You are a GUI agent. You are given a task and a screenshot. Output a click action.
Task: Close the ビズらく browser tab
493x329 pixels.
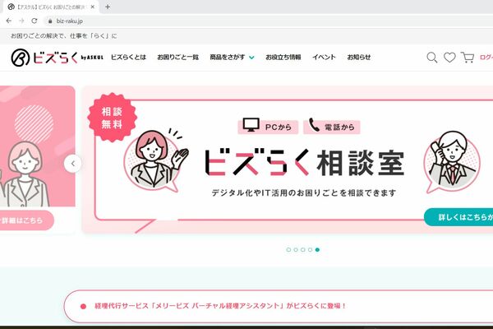pyautogui.click(x=92, y=7)
